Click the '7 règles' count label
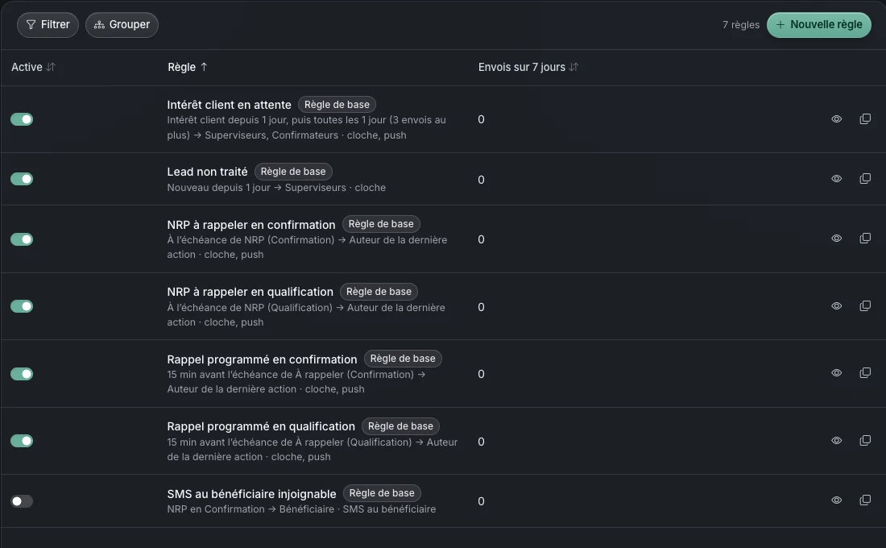Viewport: 886px width, 548px height. [x=741, y=25]
